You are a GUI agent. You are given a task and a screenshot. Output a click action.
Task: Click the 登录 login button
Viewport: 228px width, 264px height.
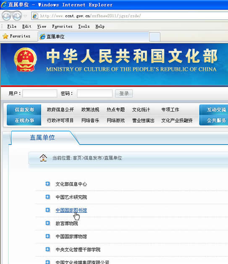(x=124, y=93)
